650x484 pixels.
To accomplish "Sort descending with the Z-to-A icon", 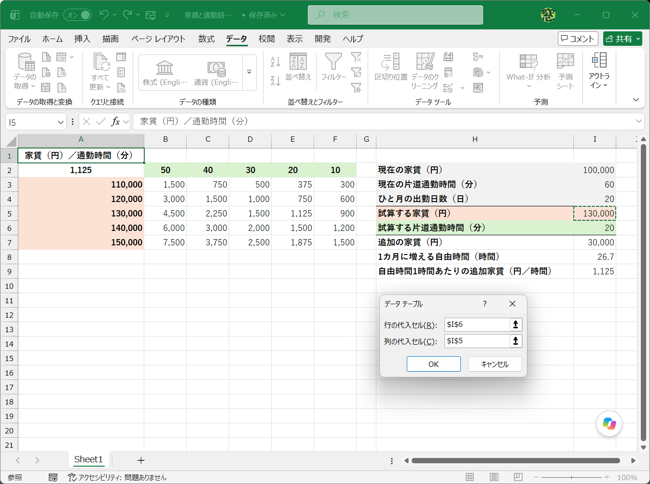I will [x=276, y=81].
